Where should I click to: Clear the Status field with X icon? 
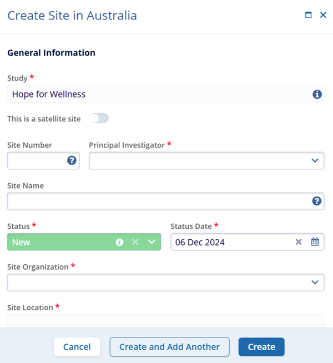(x=135, y=242)
